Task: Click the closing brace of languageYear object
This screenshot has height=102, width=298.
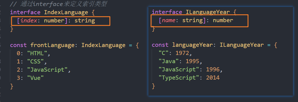Action: tap(154, 86)
